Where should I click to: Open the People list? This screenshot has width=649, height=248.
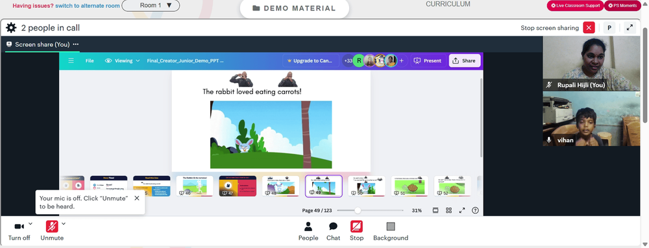point(308,231)
